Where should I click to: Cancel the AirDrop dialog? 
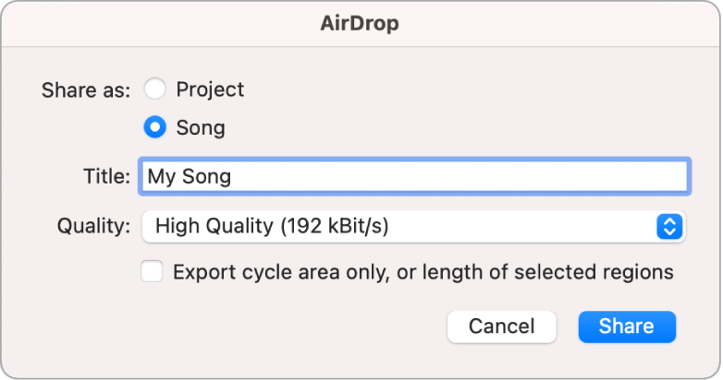[x=501, y=326]
